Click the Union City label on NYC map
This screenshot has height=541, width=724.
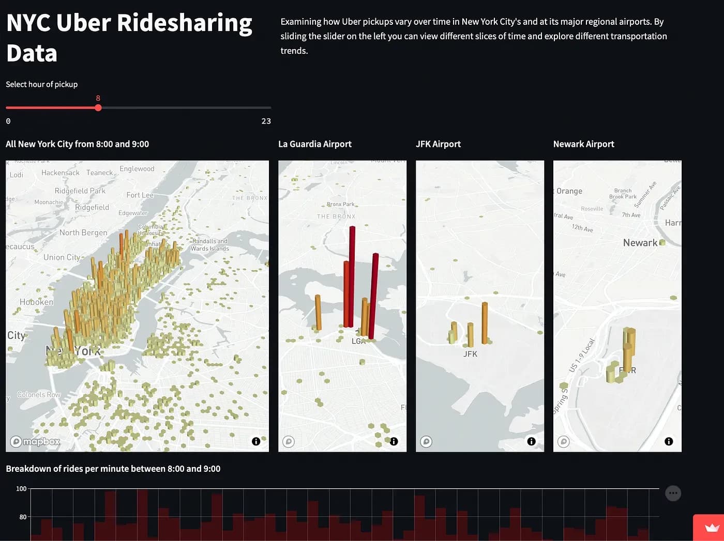point(62,257)
